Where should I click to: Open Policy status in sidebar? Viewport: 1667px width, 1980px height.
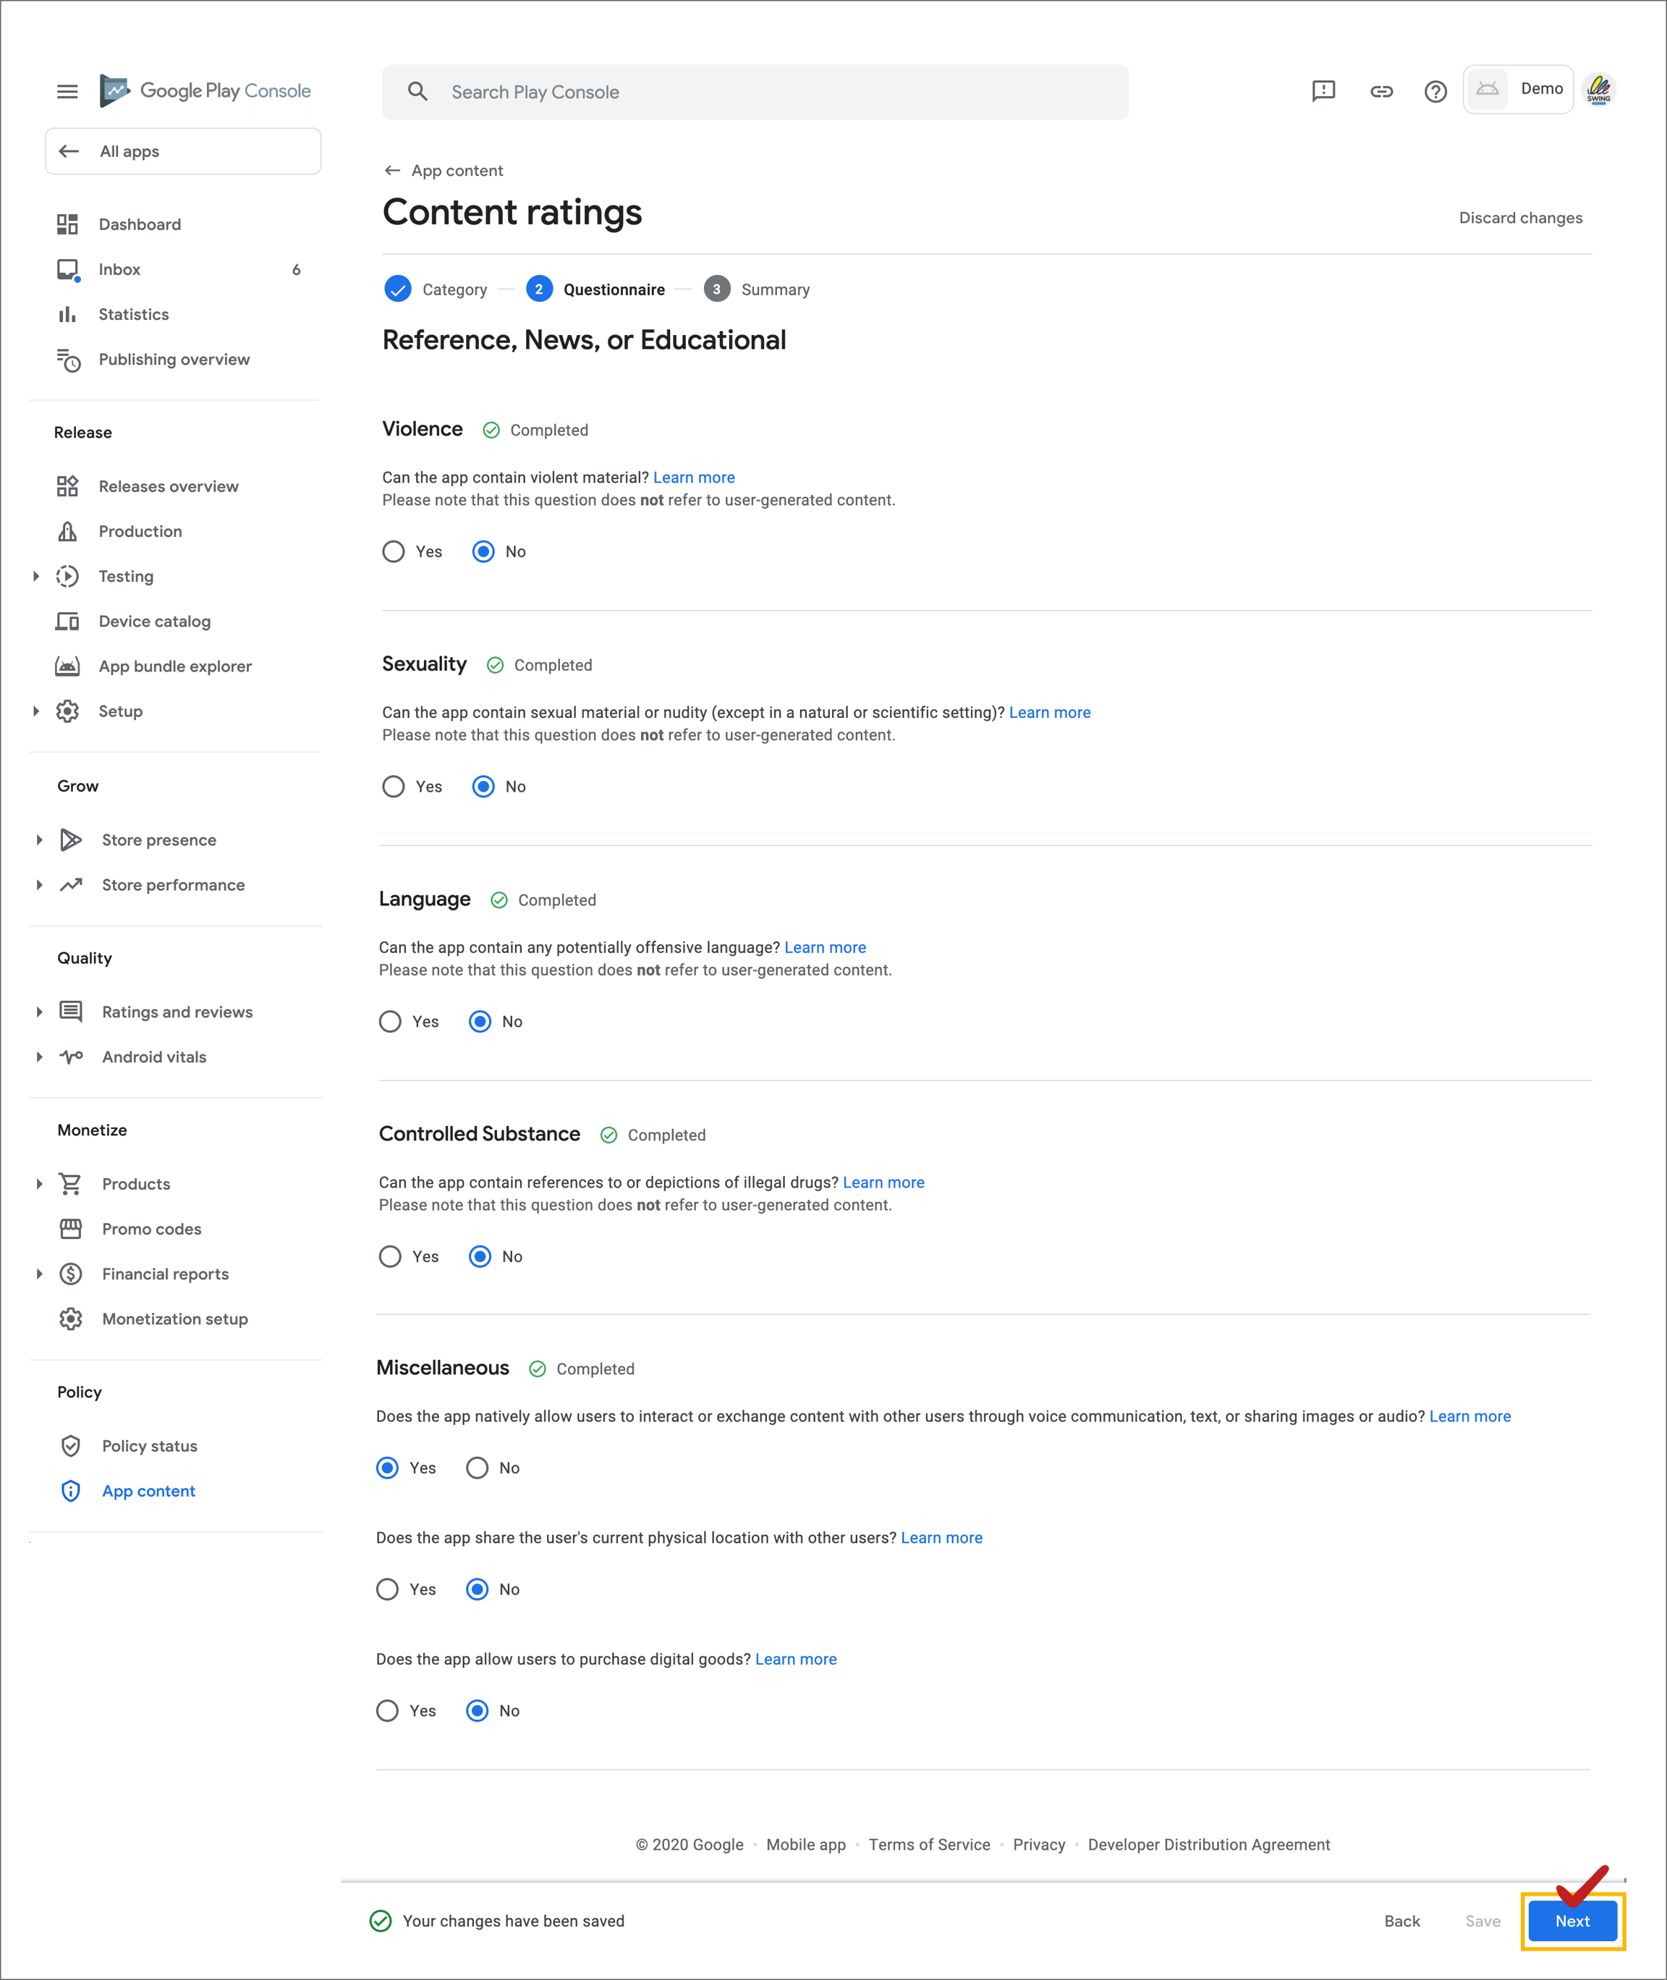[x=149, y=1446]
